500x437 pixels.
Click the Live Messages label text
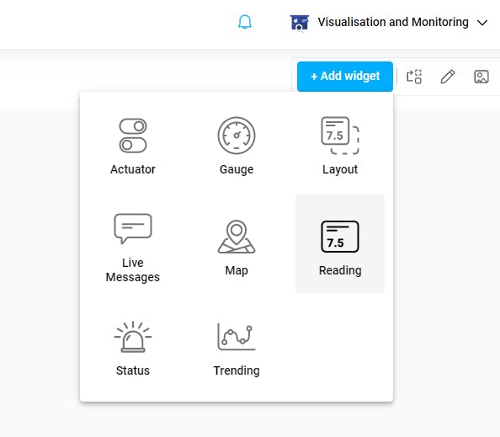(x=133, y=269)
